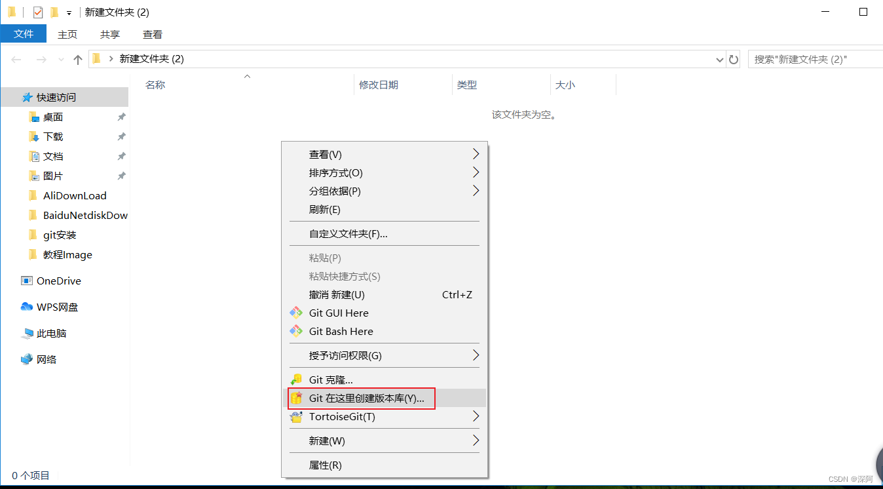This screenshot has width=883, height=489.
Task: Click the refresh button beside address bar
Action: pos(734,60)
